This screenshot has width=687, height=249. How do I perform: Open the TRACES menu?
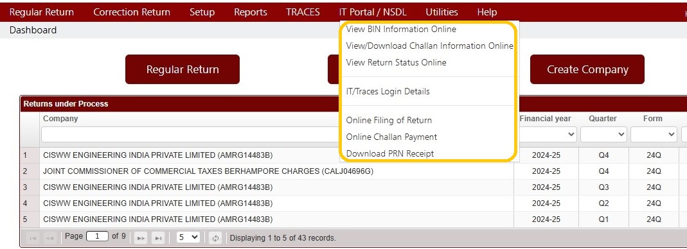[303, 12]
